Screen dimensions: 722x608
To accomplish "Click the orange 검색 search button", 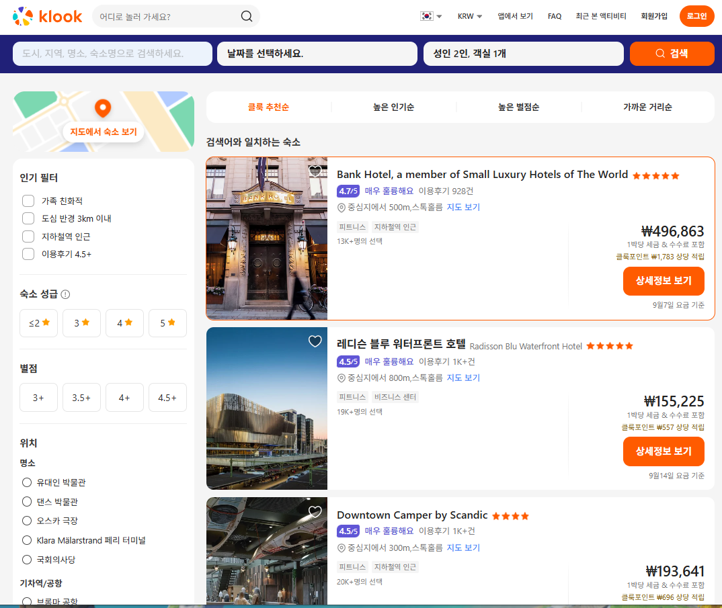I will (672, 54).
